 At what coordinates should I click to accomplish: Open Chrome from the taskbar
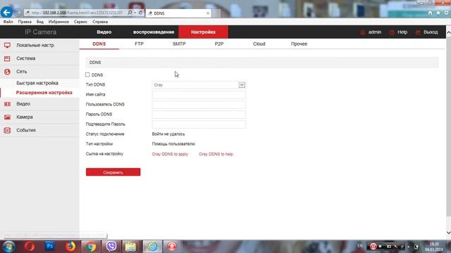[91, 247]
